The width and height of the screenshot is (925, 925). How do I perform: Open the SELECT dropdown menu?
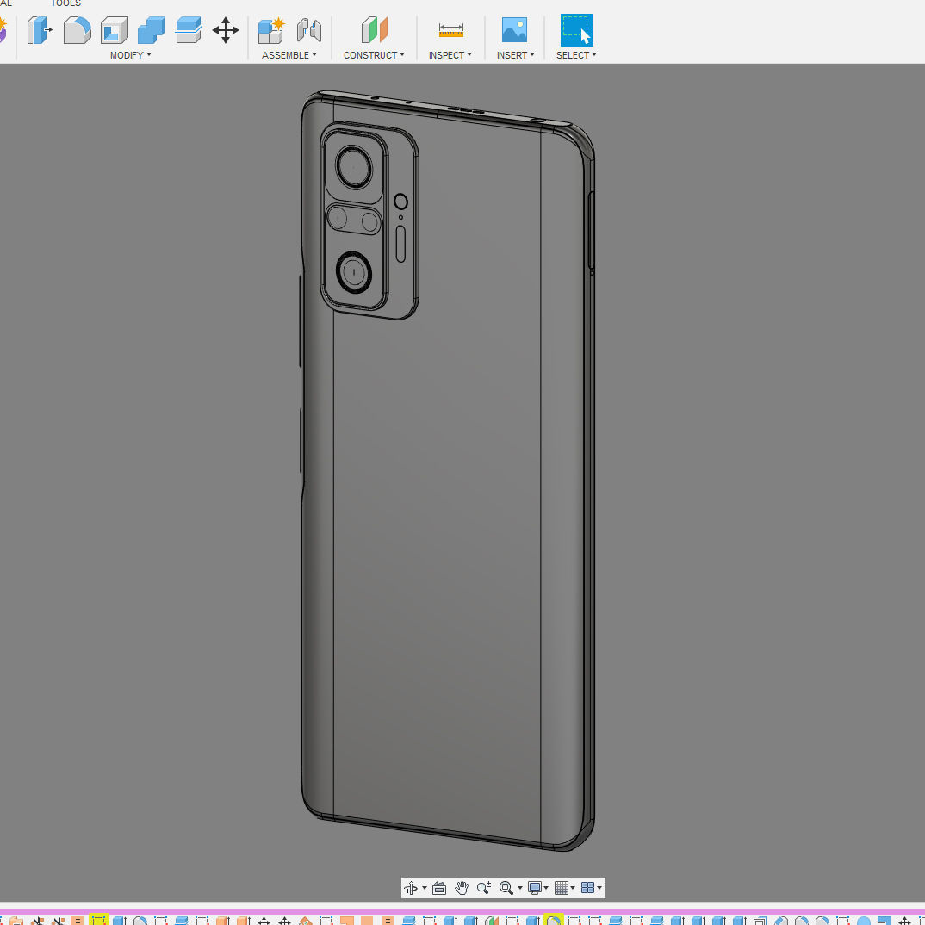click(x=576, y=55)
